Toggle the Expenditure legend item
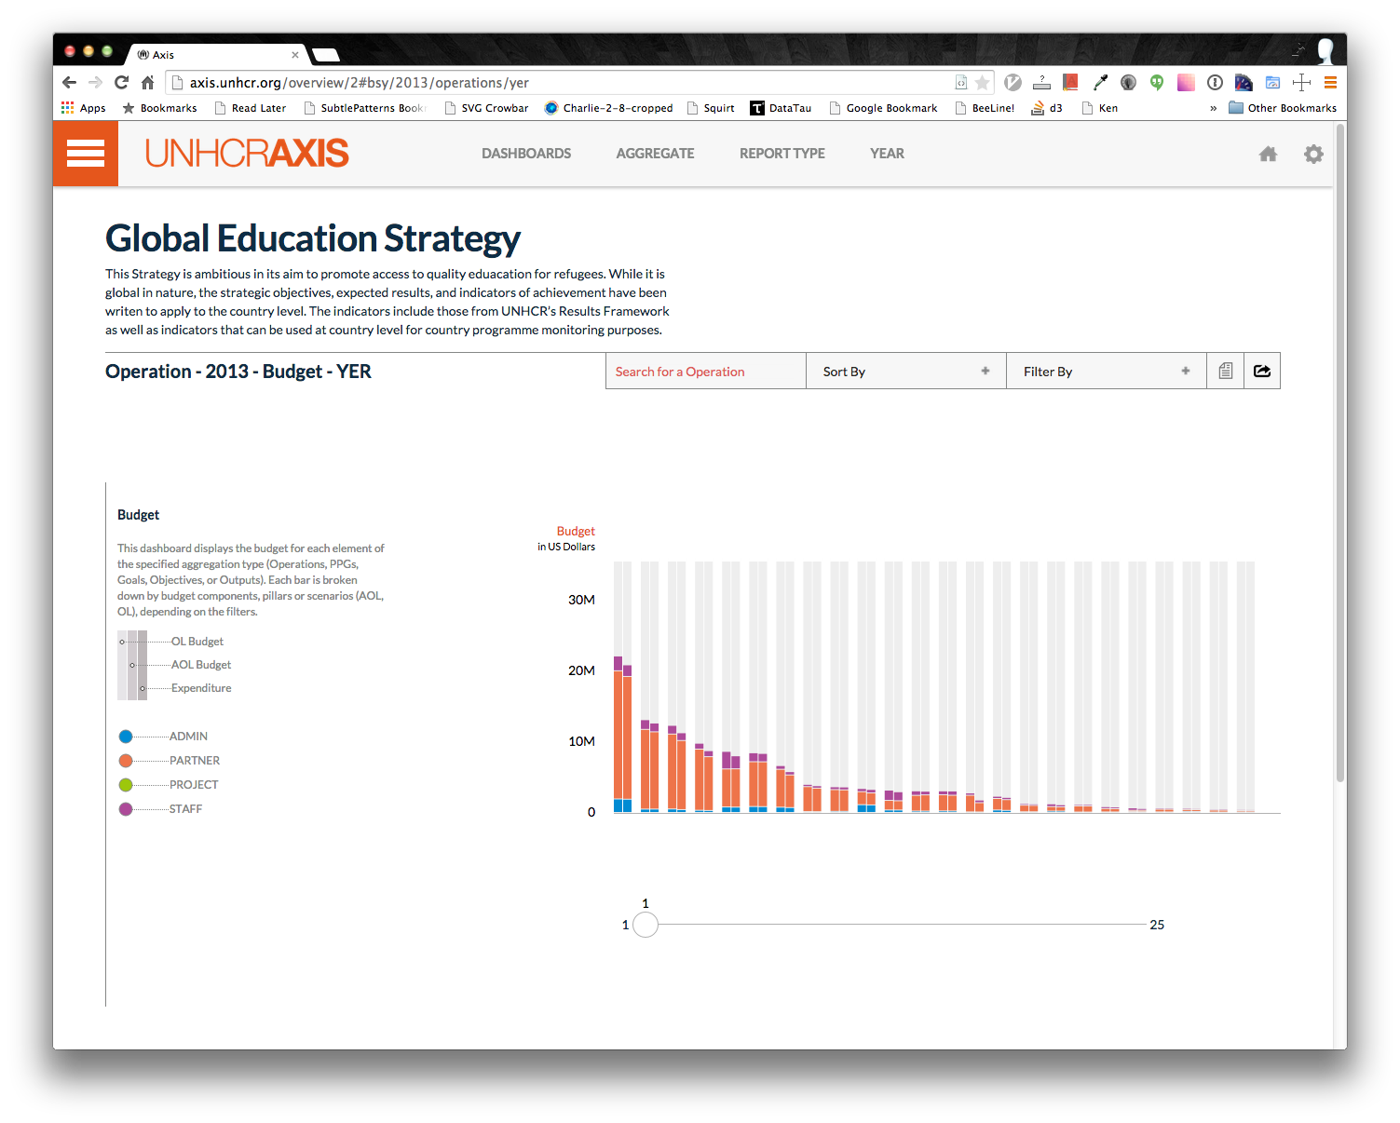The height and width of the screenshot is (1123, 1400). coord(200,688)
